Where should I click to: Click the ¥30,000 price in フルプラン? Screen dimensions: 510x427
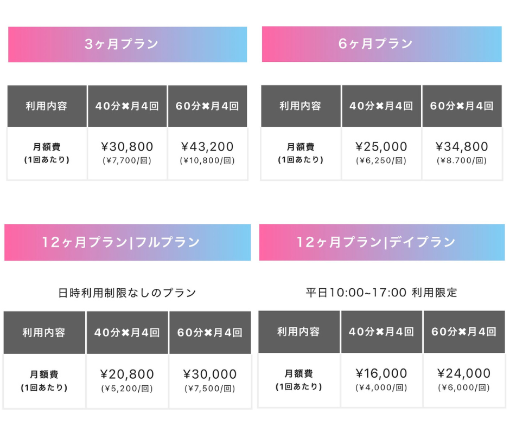pyautogui.click(x=210, y=374)
